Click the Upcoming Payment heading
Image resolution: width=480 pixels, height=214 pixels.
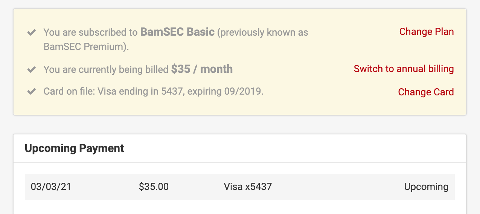point(75,148)
